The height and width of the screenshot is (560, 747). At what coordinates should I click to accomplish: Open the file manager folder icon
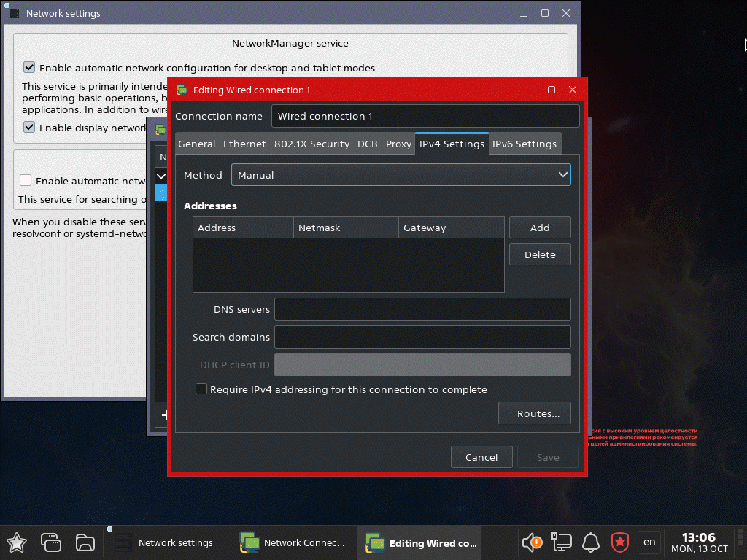point(85,542)
